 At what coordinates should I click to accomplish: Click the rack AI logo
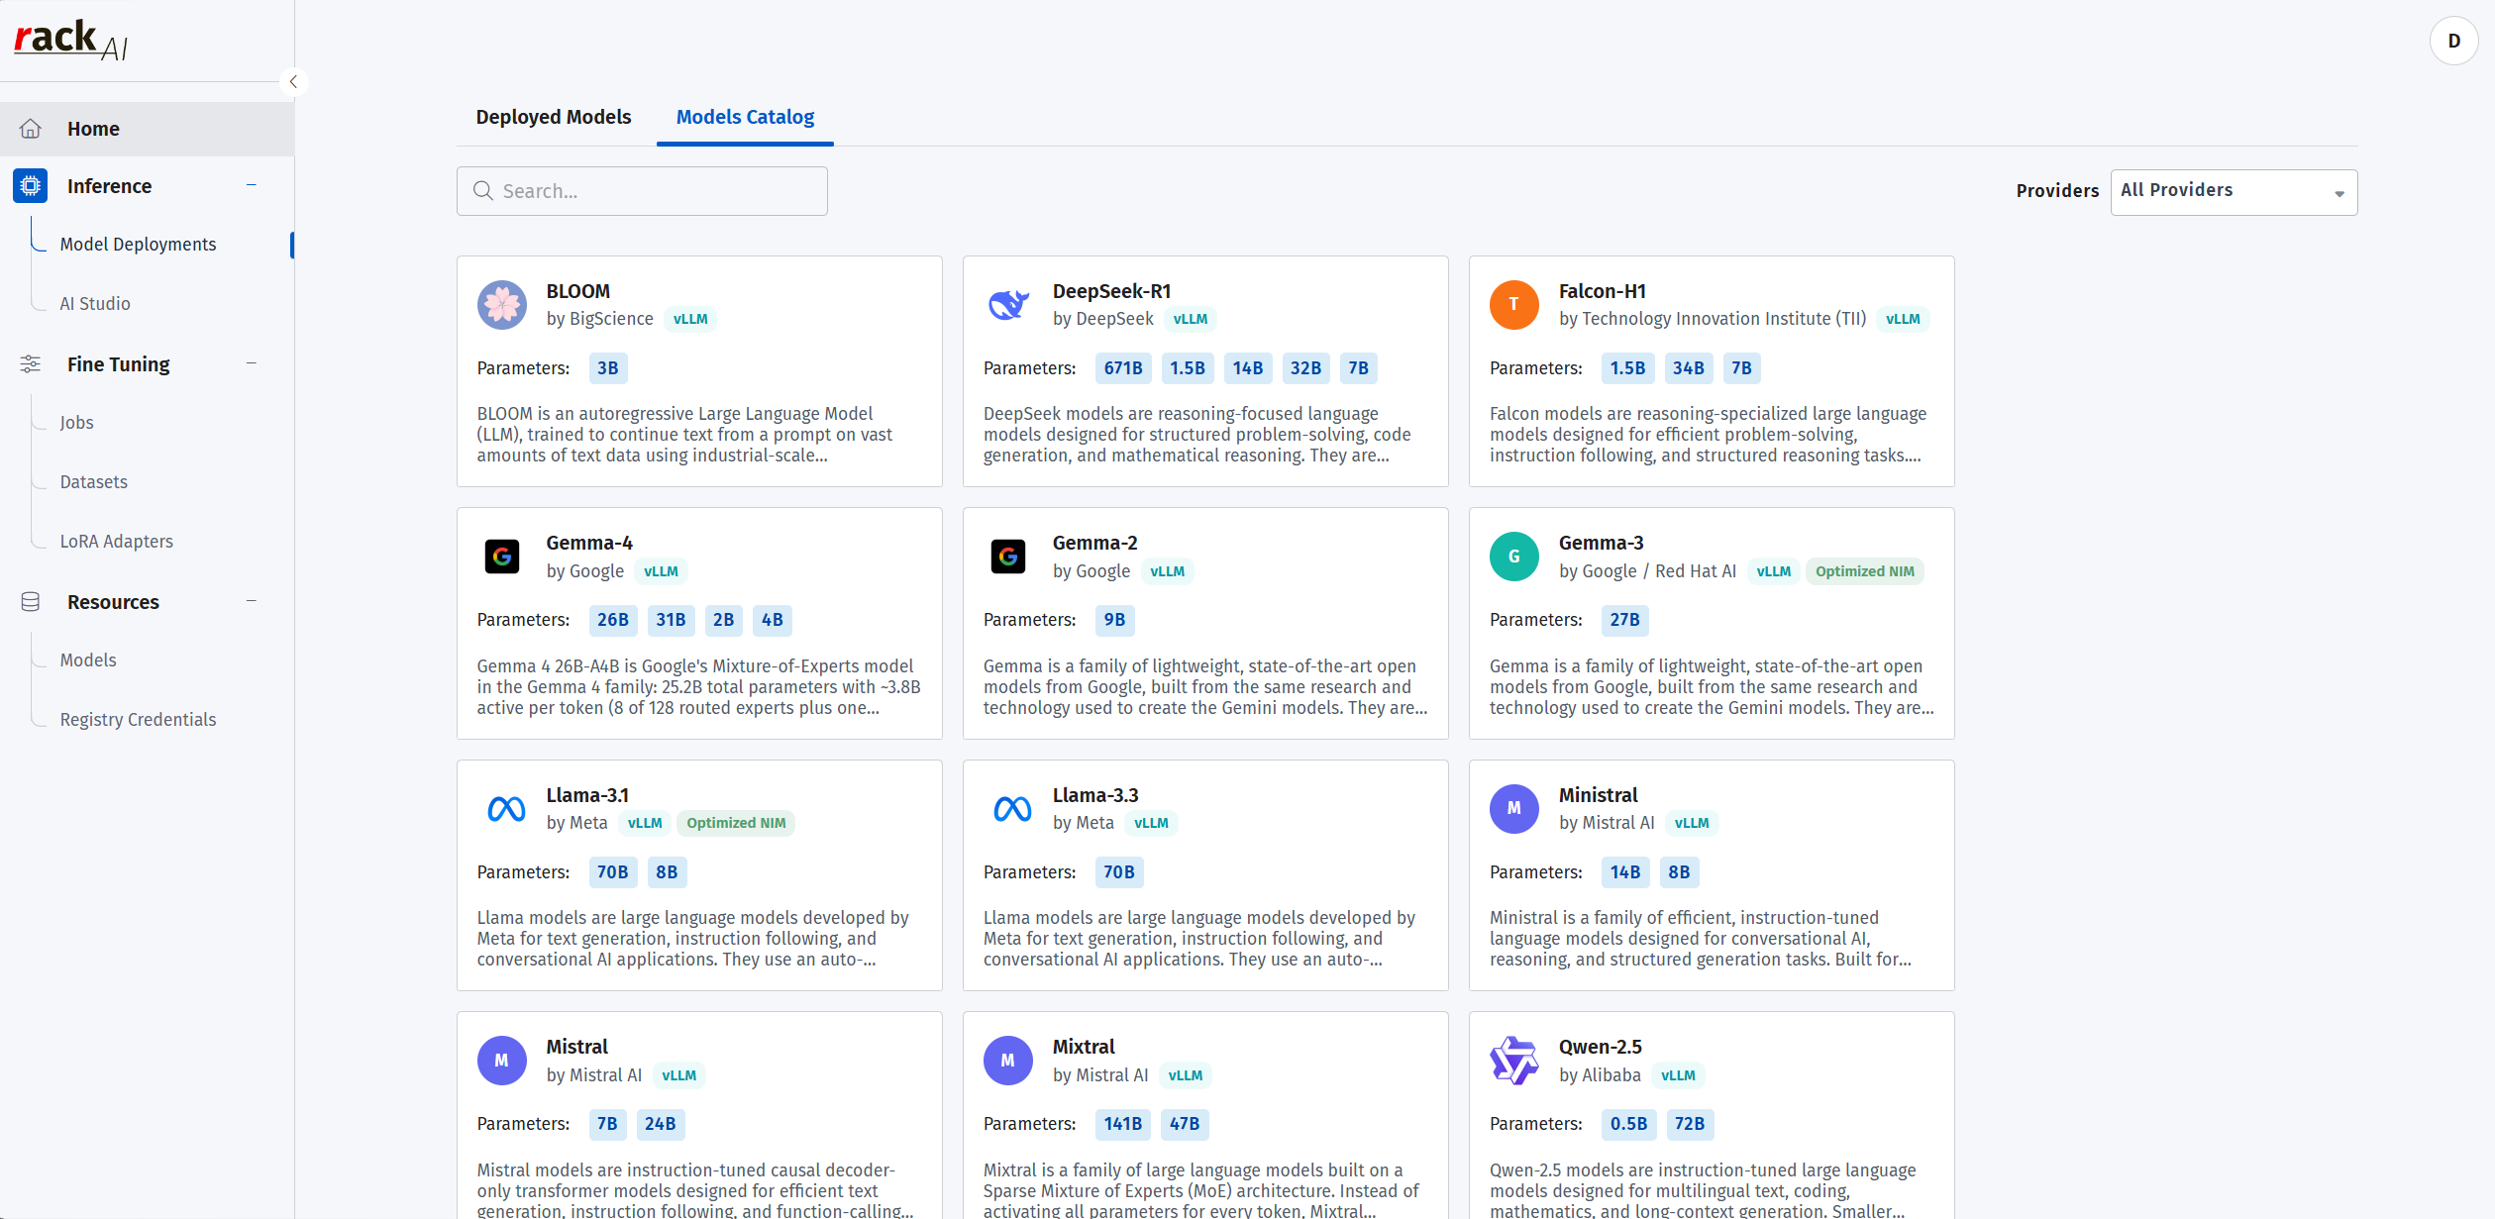pos(70,41)
